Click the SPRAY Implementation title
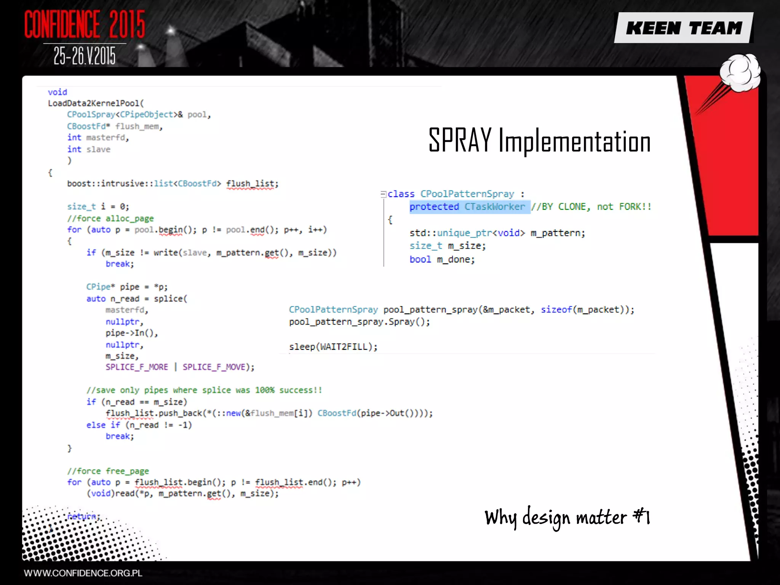This screenshot has height=585, width=780. point(539,141)
